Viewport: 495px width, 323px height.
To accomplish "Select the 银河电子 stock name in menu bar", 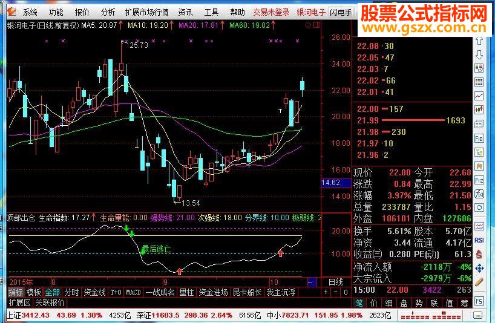I will pyautogui.click(x=311, y=12).
